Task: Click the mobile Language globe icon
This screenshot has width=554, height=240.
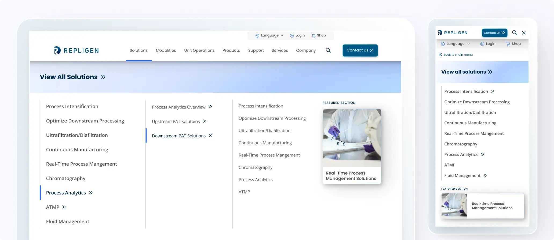Action: [443, 44]
